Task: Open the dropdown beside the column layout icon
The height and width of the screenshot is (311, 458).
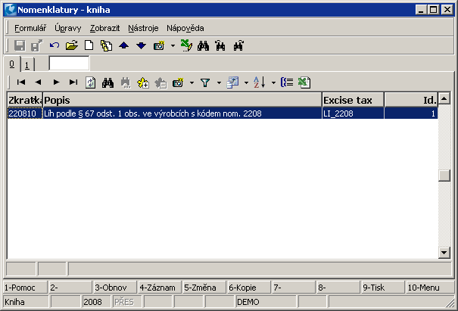Action: pyautogui.click(x=246, y=82)
